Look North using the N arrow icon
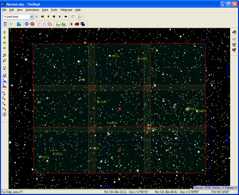Screen dimensions: 239x195 click(4, 93)
